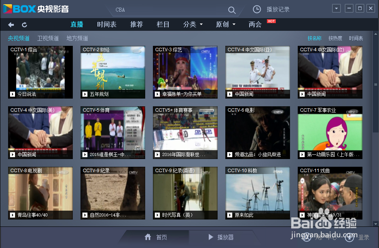This screenshot has width=379, height=248.
Task: Open the 两会 tab
Action: tap(255, 24)
